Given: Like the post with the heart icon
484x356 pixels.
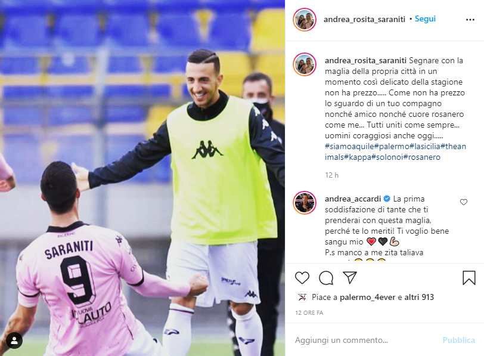Looking at the screenshot, I should pyautogui.click(x=302, y=277).
